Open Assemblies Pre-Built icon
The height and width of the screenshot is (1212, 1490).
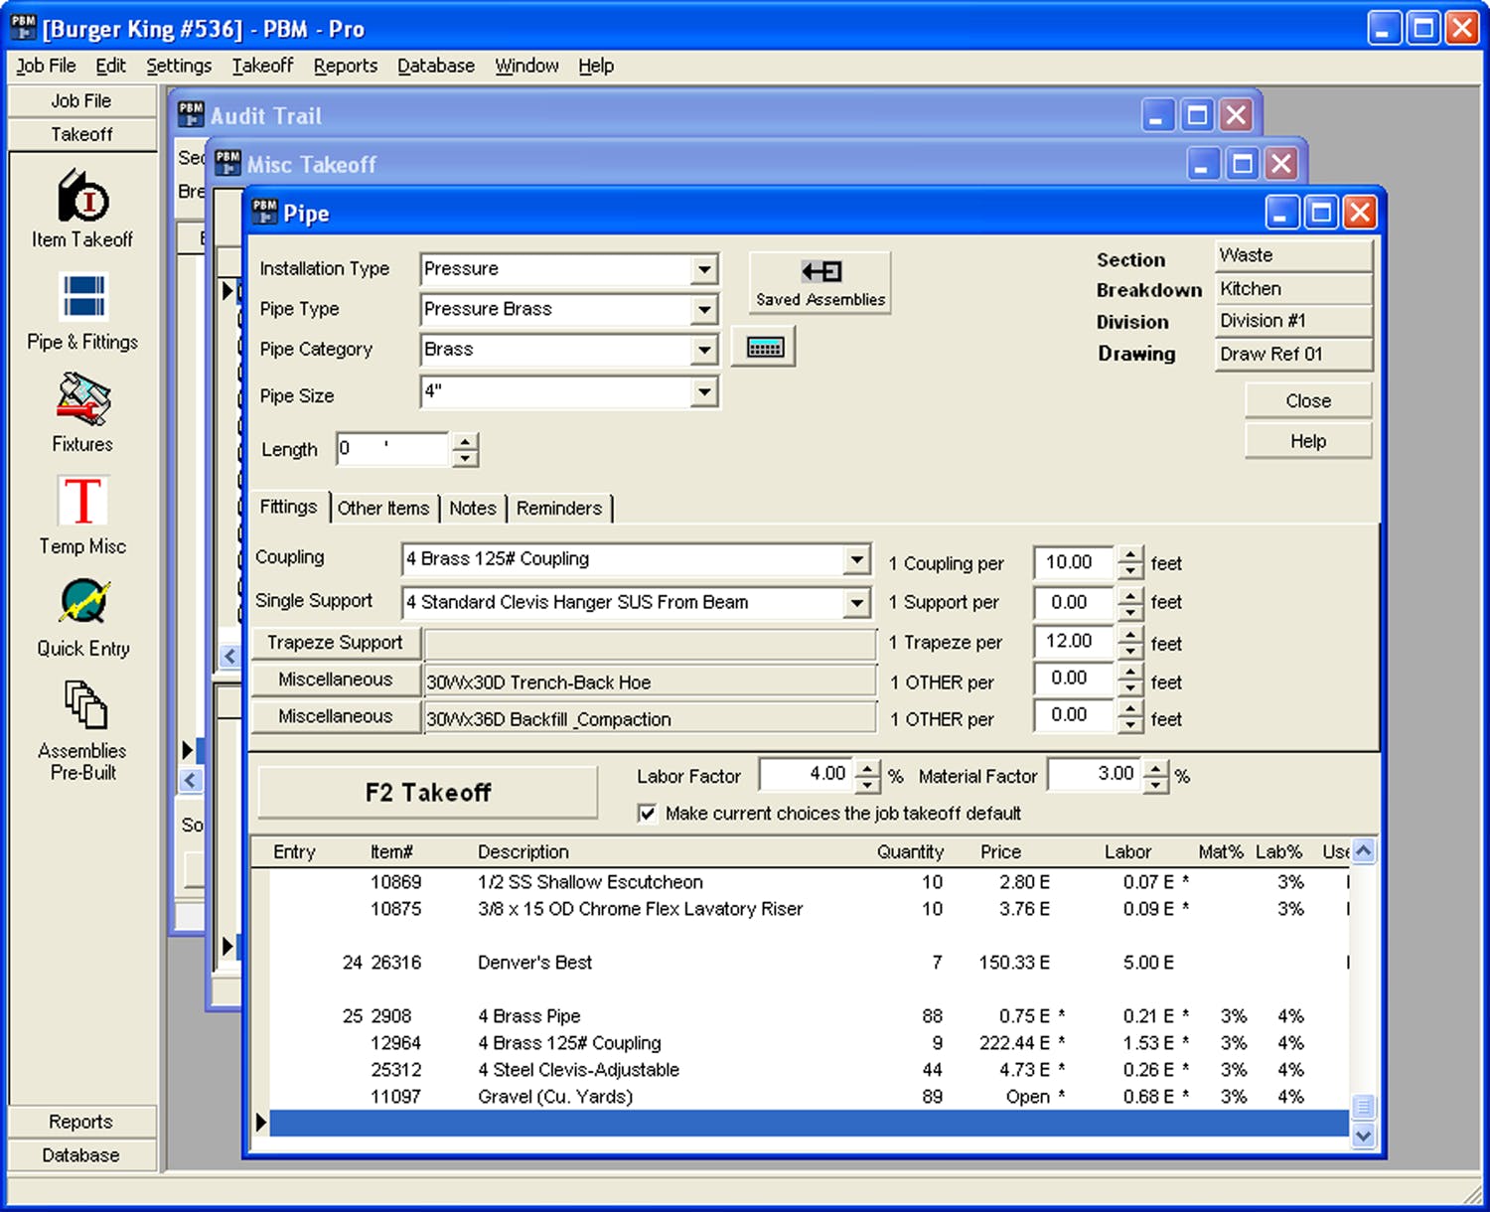[82, 731]
